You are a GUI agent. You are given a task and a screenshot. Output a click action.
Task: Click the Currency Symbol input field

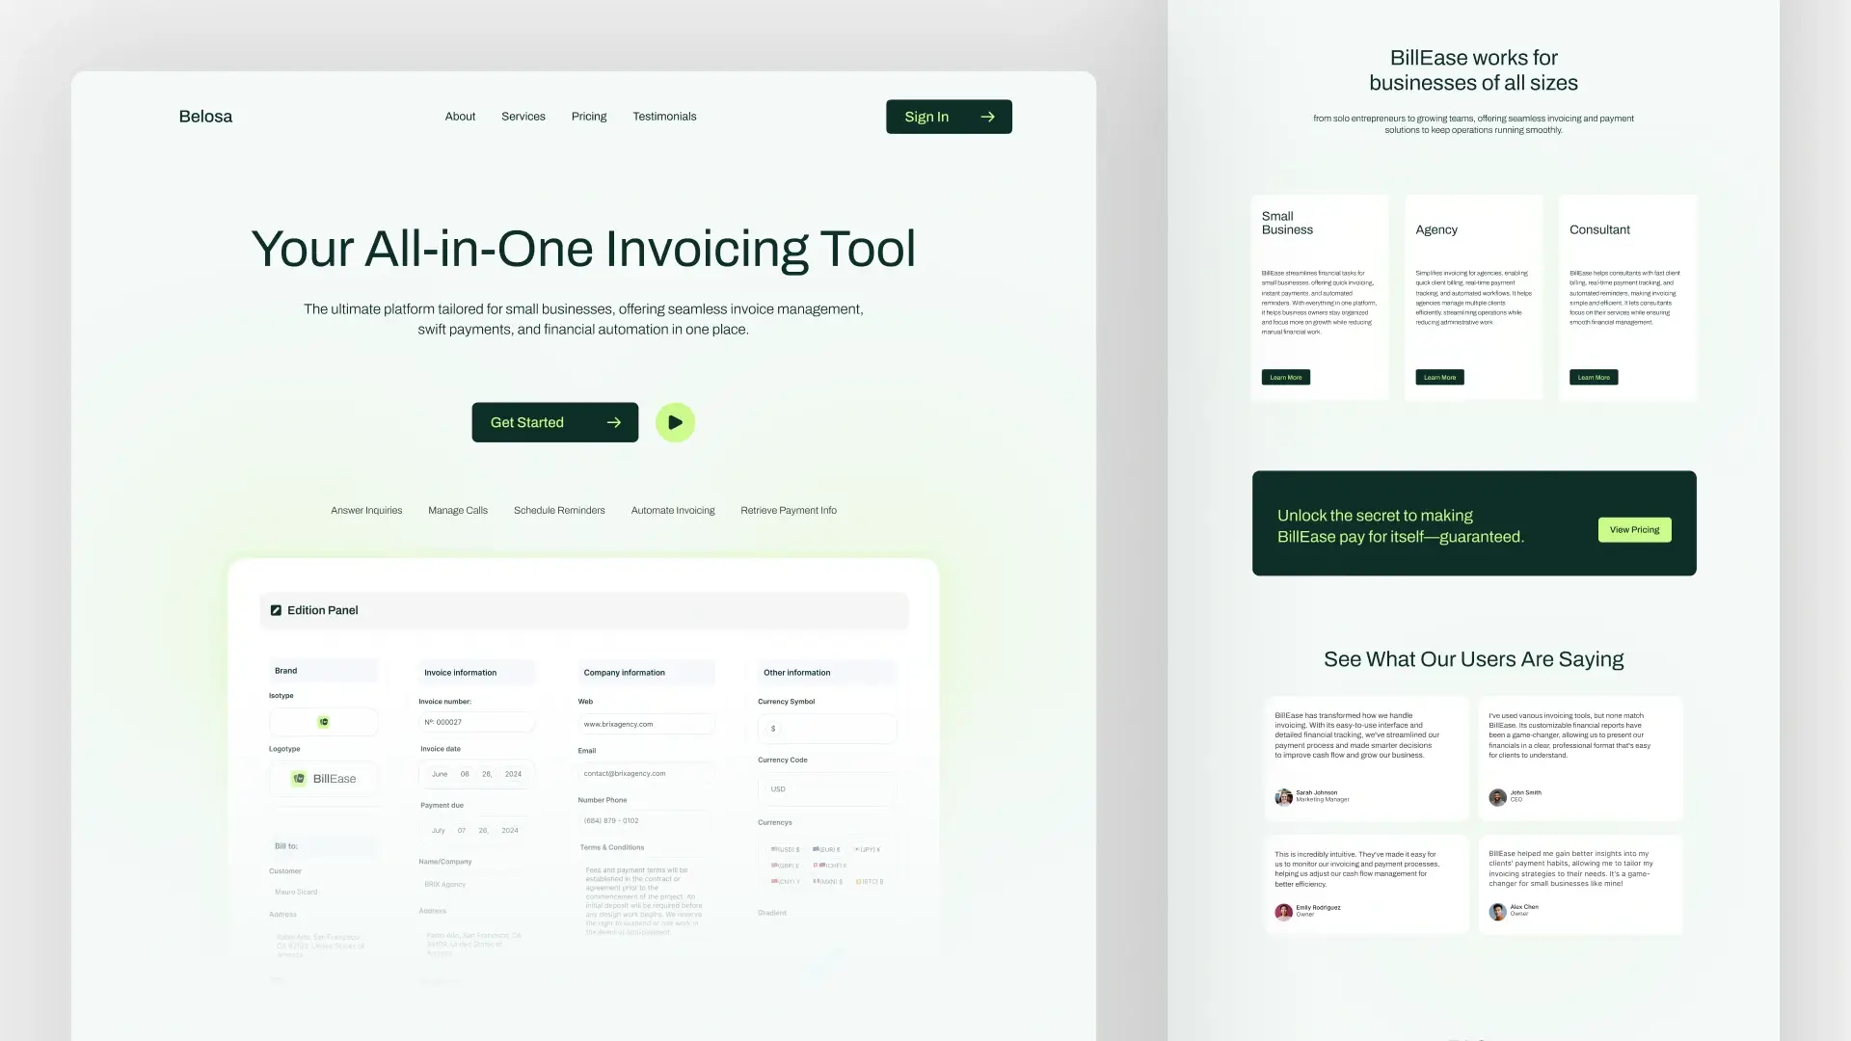pyautogui.click(x=827, y=729)
